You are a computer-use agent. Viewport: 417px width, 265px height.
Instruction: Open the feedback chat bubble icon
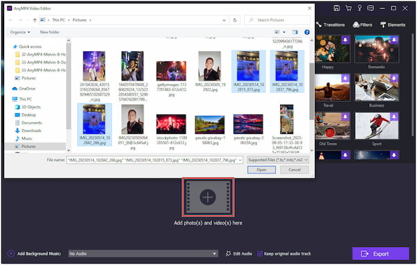(370, 8)
